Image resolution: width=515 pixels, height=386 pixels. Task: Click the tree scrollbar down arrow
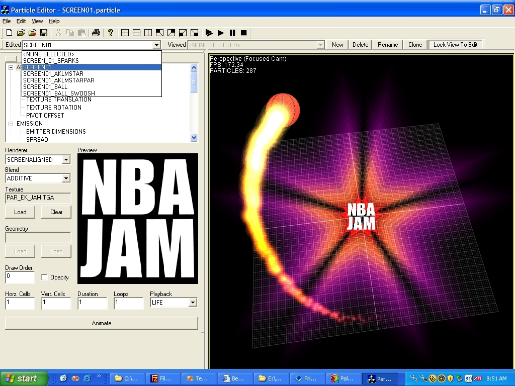click(x=194, y=137)
